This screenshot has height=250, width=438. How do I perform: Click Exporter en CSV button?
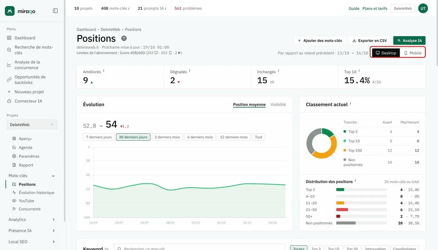tap(370, 40)
